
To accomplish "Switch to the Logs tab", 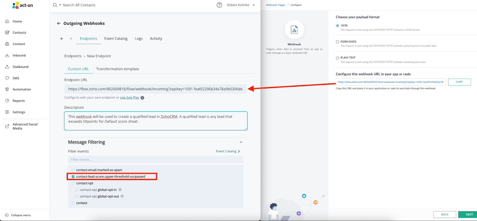I will 139,38.
